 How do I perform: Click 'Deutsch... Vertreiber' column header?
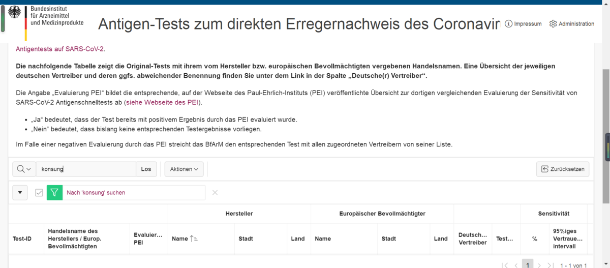pyautogui.click(x=473, y=239)
